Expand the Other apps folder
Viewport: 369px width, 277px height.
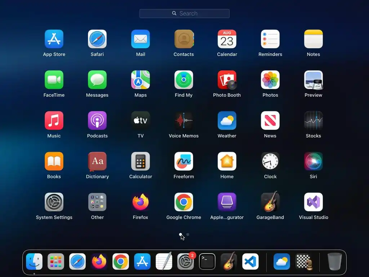tap(97, 202)
